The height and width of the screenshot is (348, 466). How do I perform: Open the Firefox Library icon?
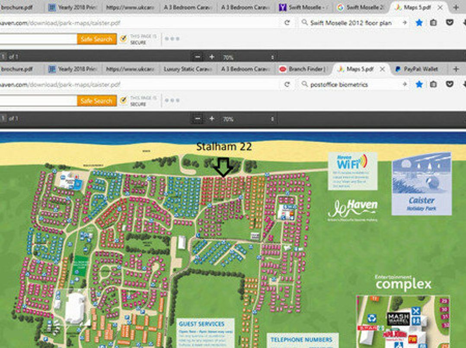(433, 85)
